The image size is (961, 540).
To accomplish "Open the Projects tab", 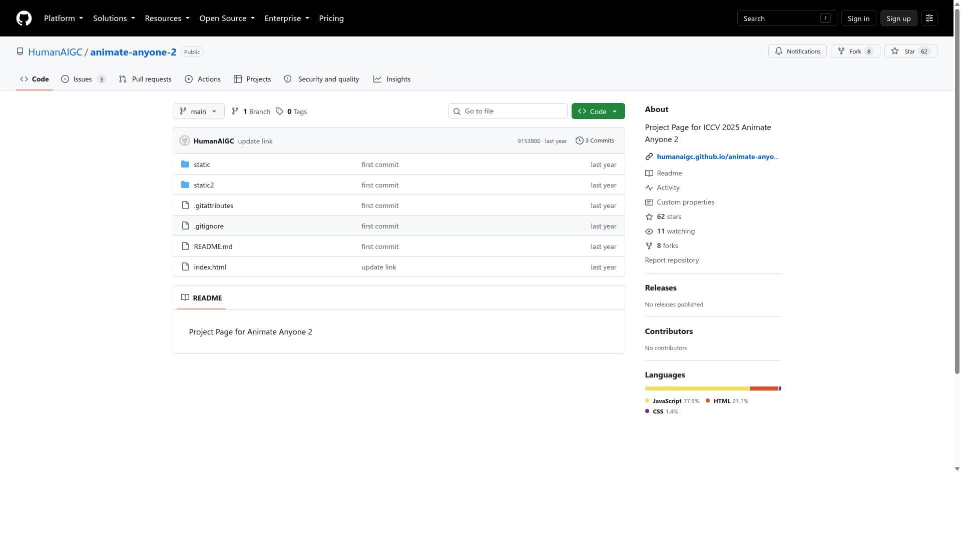I will pos(252,79).
